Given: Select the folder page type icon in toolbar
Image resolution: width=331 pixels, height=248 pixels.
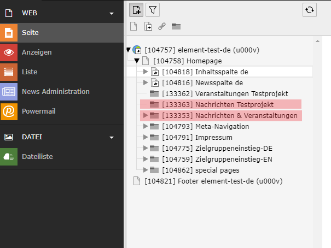Looking at the screenshot, I should [x=176, y=26].
